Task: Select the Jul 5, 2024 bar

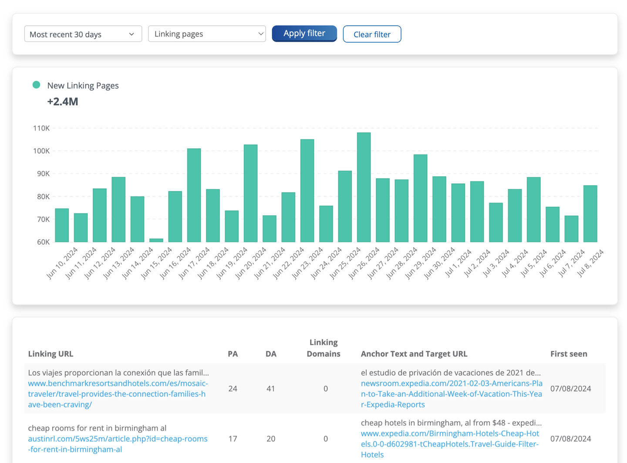Action: [x=534, y=209]
